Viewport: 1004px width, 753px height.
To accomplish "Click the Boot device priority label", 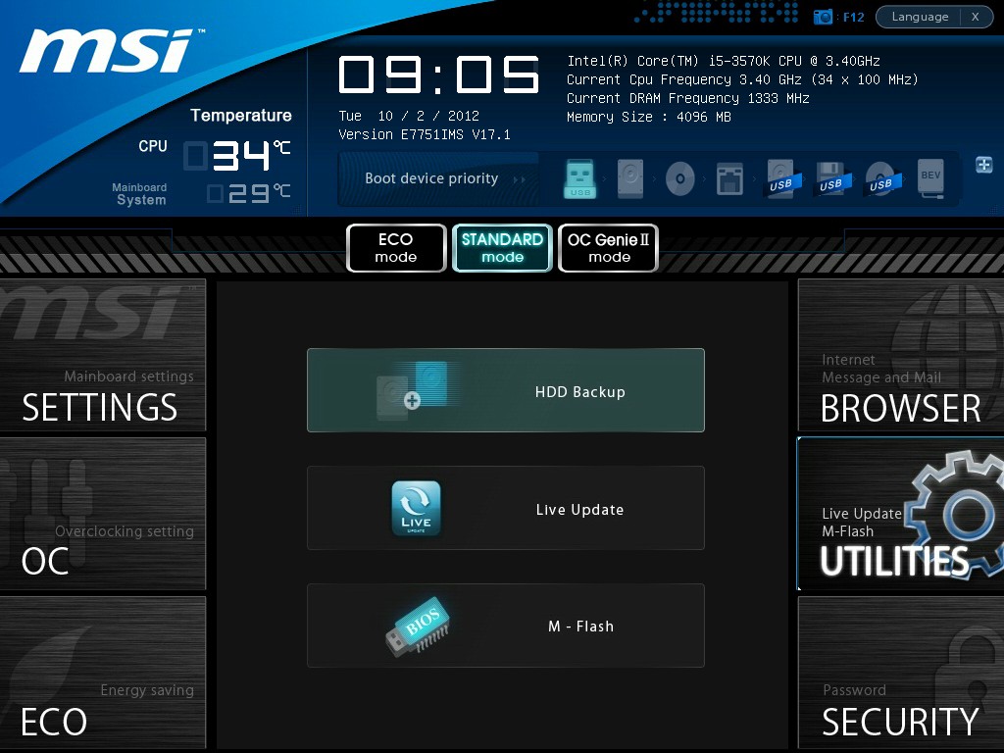I will coord(431,178).
